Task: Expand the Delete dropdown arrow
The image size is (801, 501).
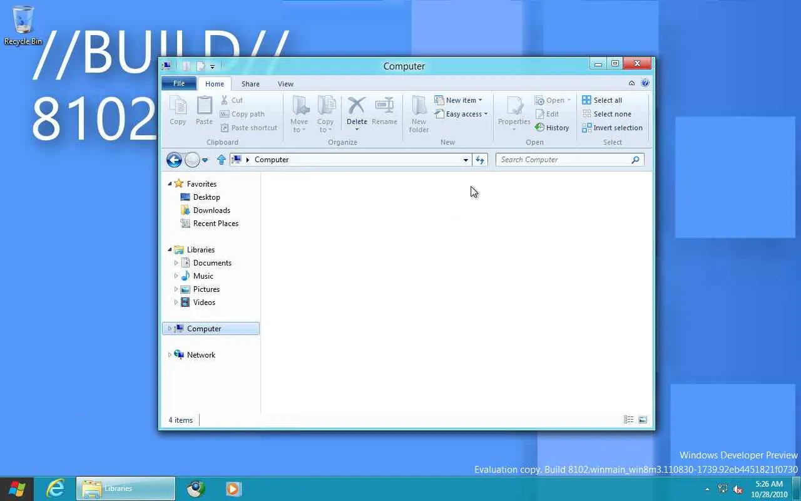Action: pos(357,130)
